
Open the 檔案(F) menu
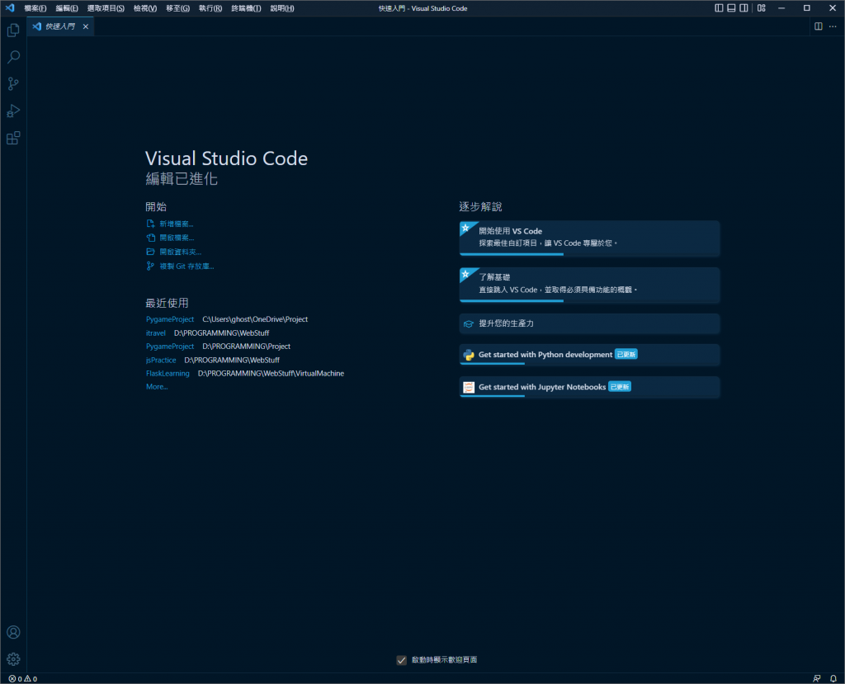tap(35, 8)
